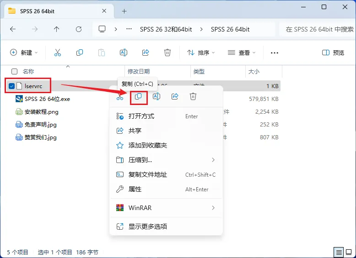Click the 579,851 KB size value

click(x=264, y=99)
